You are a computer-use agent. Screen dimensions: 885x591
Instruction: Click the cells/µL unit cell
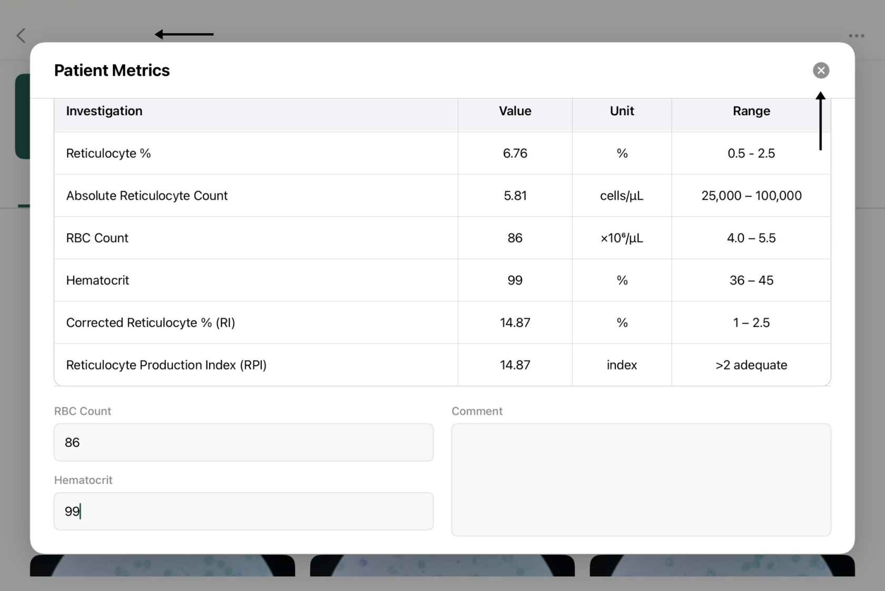622,196
